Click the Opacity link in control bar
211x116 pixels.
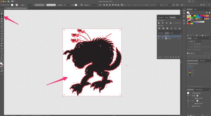click(x=60, y=5)
